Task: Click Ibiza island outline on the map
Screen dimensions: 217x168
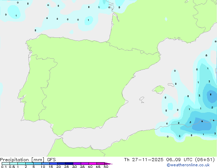Action: (x=142, y=99)
